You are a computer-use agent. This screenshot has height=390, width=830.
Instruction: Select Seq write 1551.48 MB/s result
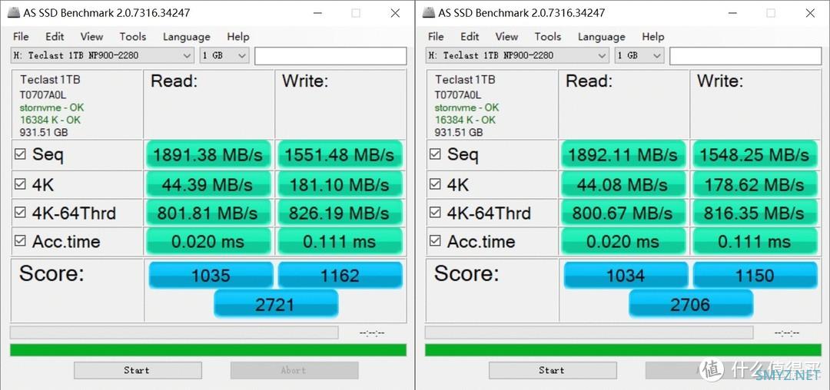pyautogui.click(x=340, y=155)
